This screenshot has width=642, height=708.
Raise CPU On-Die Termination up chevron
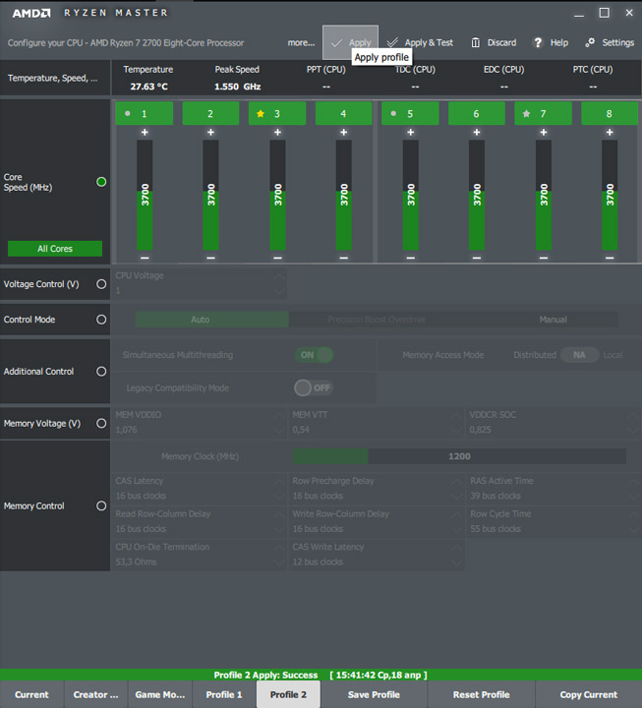click(279, 548)
